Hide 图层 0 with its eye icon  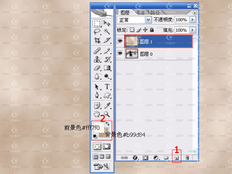click(x=120, y=53)
